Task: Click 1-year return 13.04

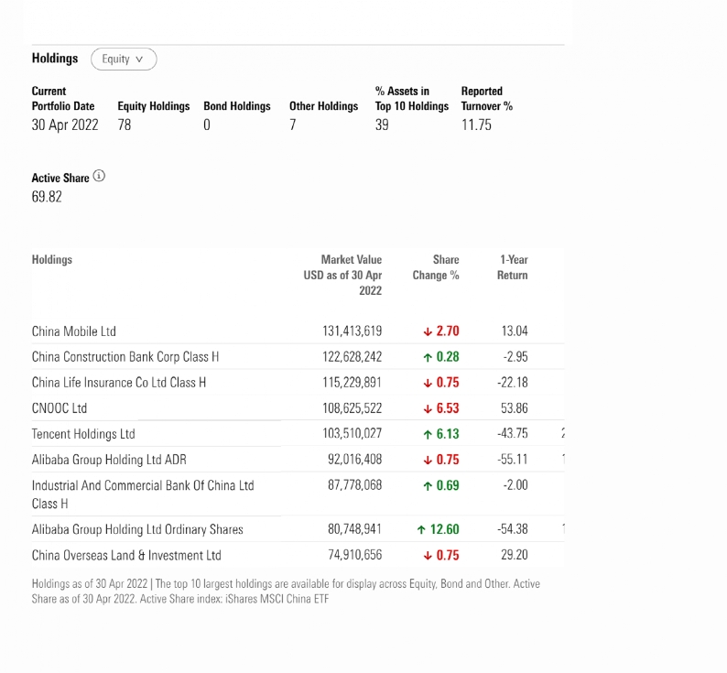Action: [x=515, y=331]
